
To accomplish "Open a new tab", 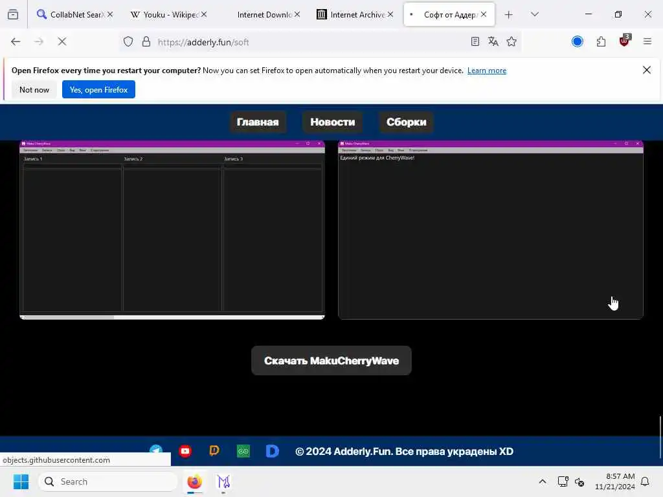I will pos(509,15).
